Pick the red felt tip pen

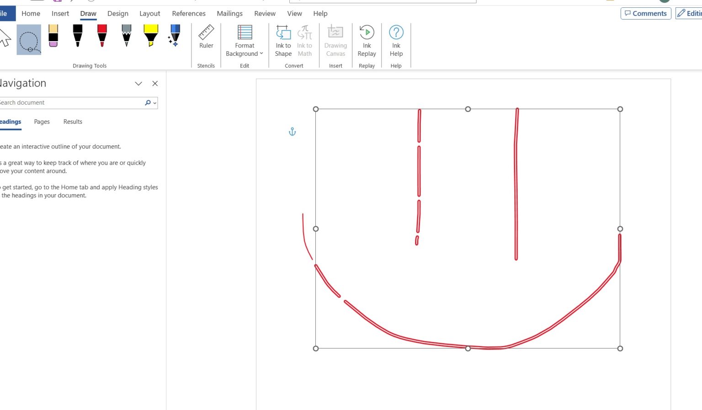point(102,37)
